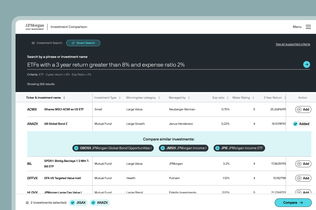
Task: Switch to Investment Search tab
Action: 47,43
